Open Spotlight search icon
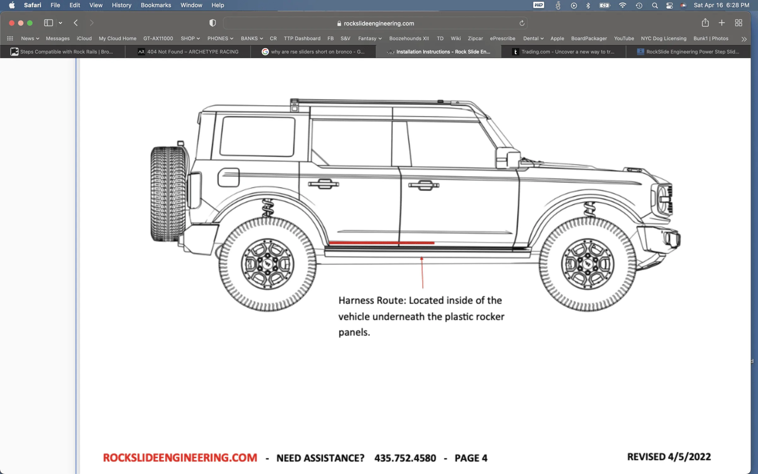 (x=655, y=5)
